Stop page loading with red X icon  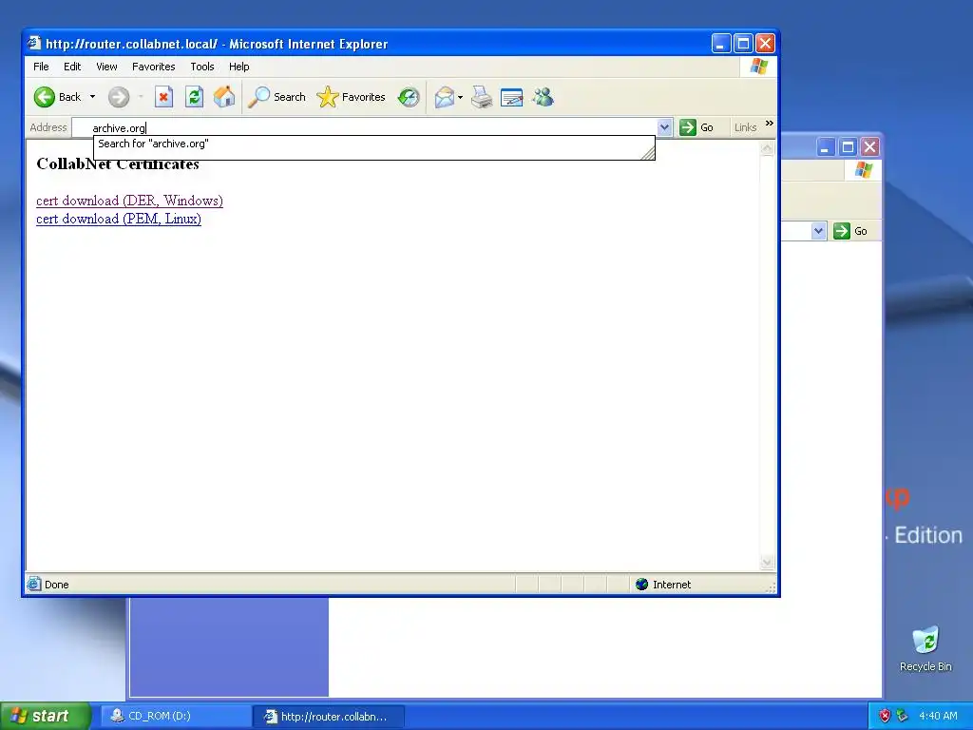pos(163,97)
